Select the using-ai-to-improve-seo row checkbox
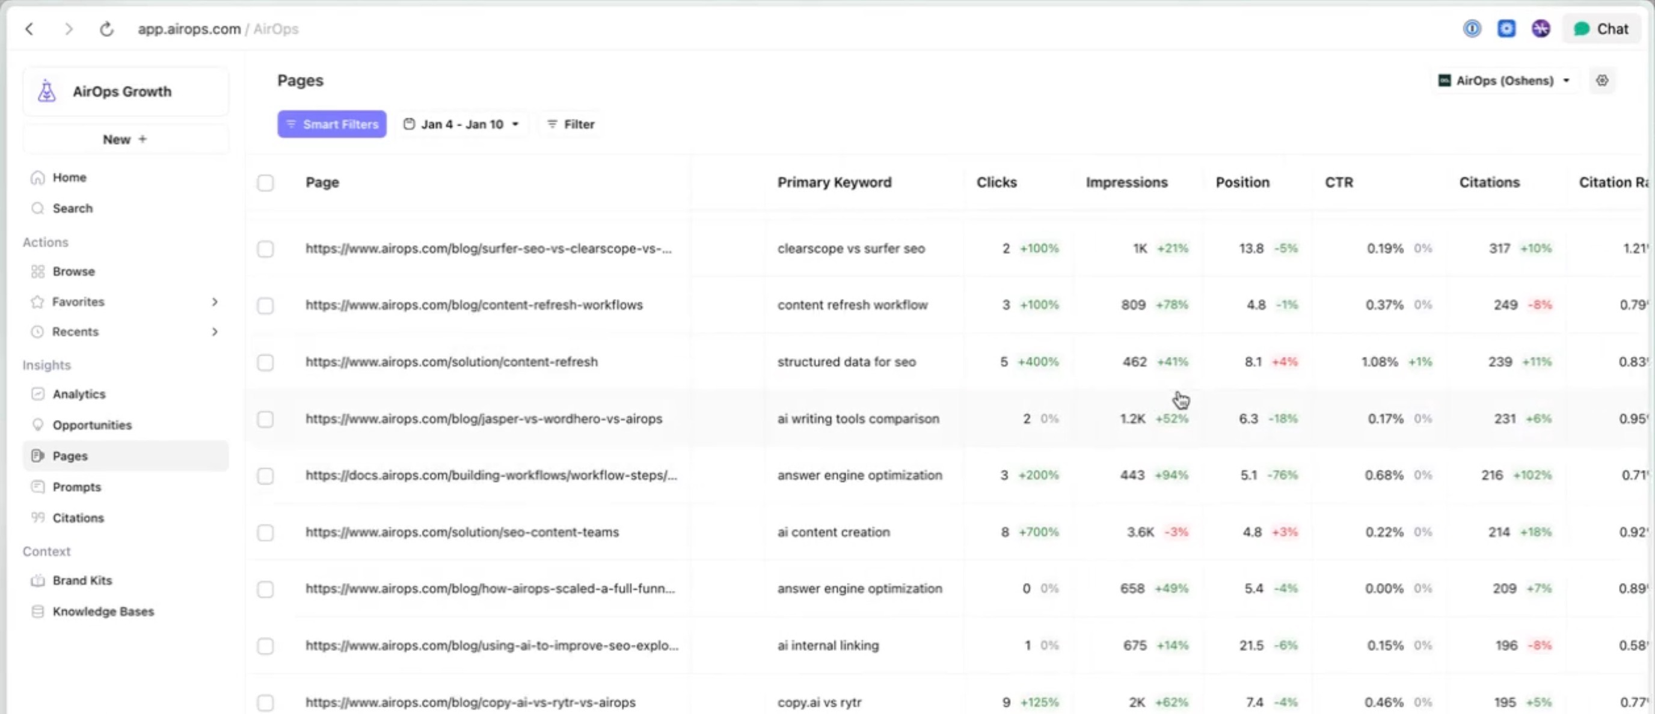This screenshot has width=1655, height=714. (265, 645)
